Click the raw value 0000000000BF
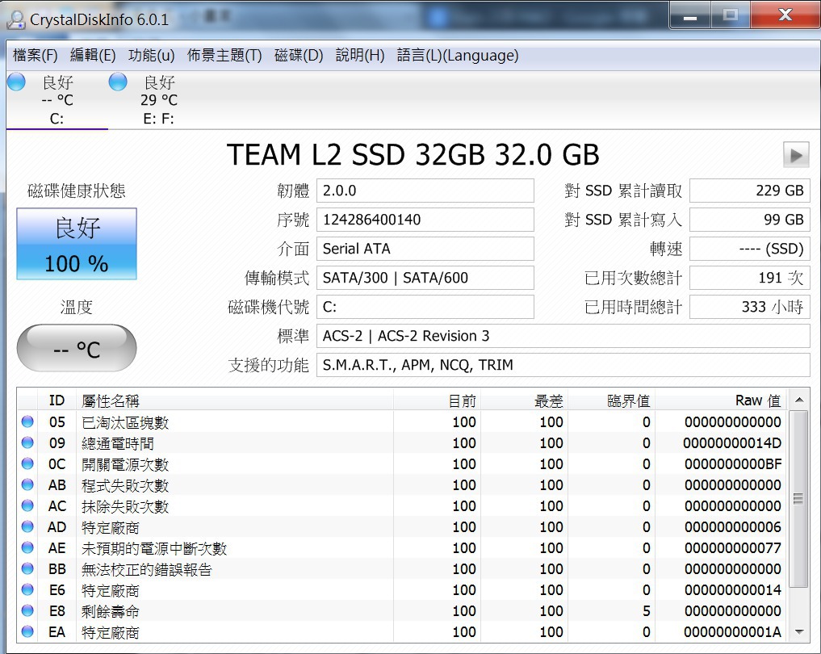 pyautogui.click(x=732, y=464)
